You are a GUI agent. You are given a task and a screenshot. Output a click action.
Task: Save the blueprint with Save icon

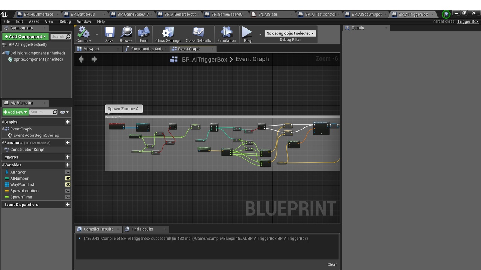(109, 34)
